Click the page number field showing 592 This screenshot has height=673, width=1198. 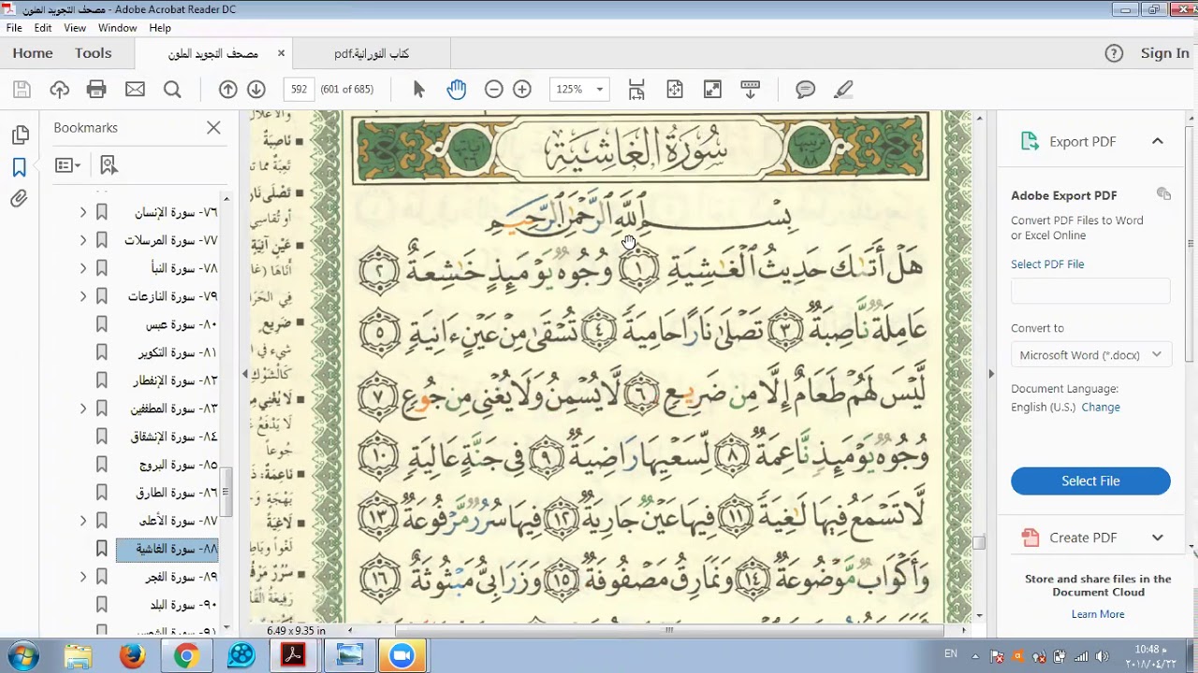[x=299, y=90]
